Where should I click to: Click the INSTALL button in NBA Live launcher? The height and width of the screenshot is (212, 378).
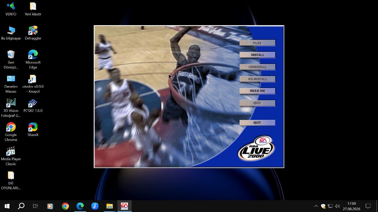click(257, 55)
